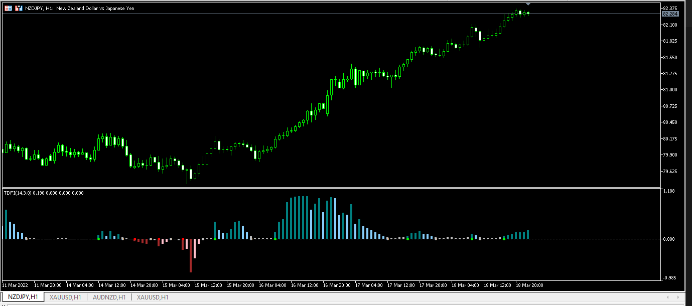692x306 pixels.
Task: Click the list icon at top-left of chart
Action: tap(8, 8)
